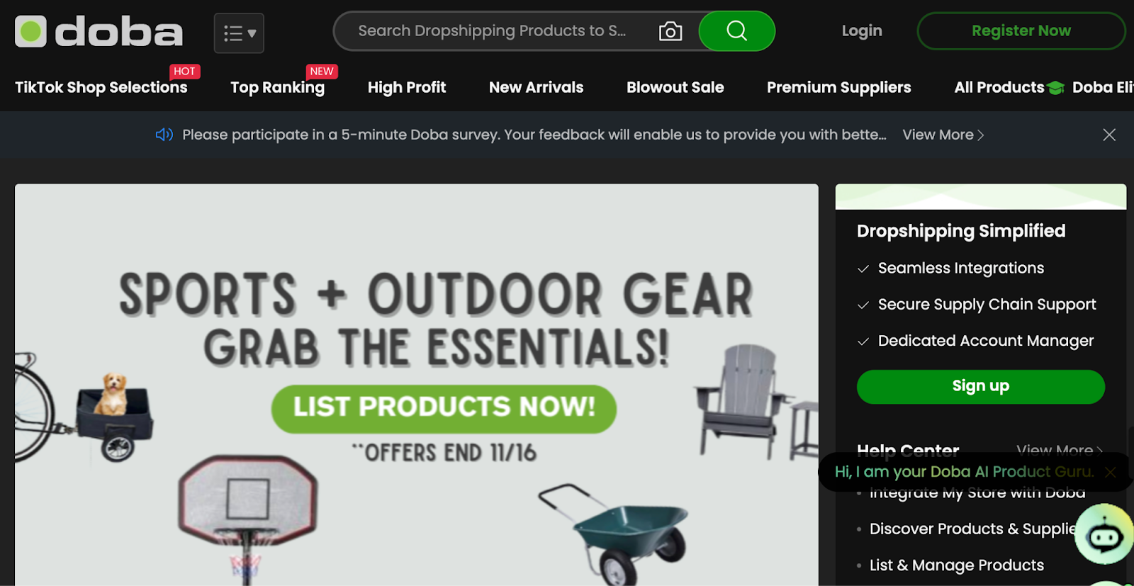The image size is (1134, 586).
Task: Click the speaker announcement icon
Action: [x=164, y=135]
